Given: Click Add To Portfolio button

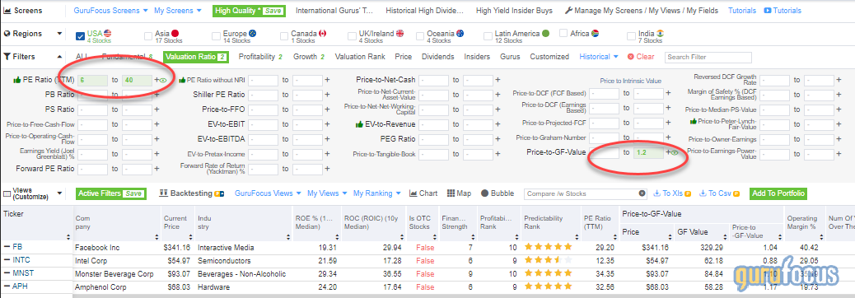Looking at the screenshot, I should tap(778, 193).
